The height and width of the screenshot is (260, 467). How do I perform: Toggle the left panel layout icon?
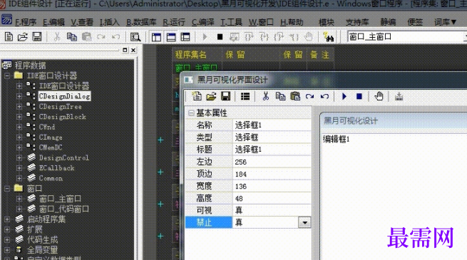click(x=156, y=37)
